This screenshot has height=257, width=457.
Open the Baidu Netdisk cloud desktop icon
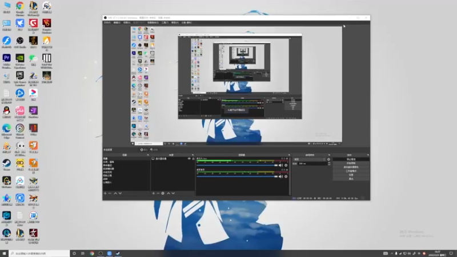click(20, 181)
